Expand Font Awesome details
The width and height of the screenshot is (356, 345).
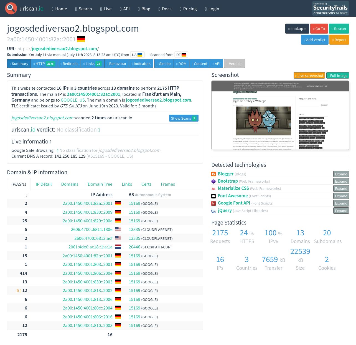(341, 196)
